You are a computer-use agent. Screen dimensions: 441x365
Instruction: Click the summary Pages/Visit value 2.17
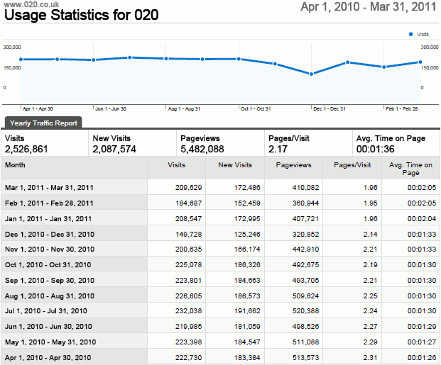(278, 149)
